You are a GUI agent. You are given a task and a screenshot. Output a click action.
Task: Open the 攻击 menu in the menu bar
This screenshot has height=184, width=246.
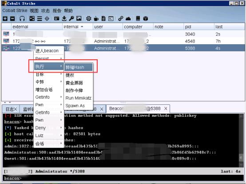[x=45, y=11]
